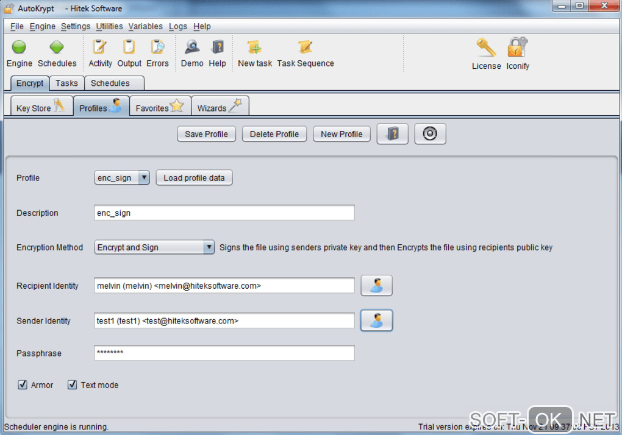Open the Output log icon
This screenshot has height=435, width=622.
click(x=129, y=47)
